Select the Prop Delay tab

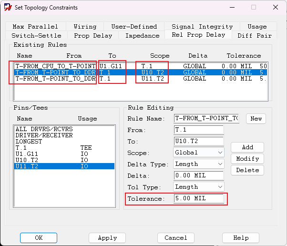pyautogui.click(x=93, y=35)
